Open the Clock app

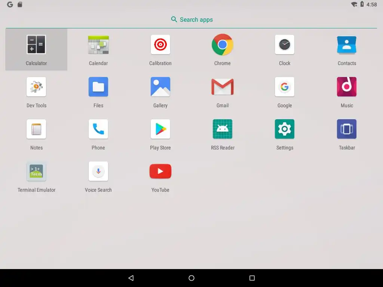tap(285, 45)
